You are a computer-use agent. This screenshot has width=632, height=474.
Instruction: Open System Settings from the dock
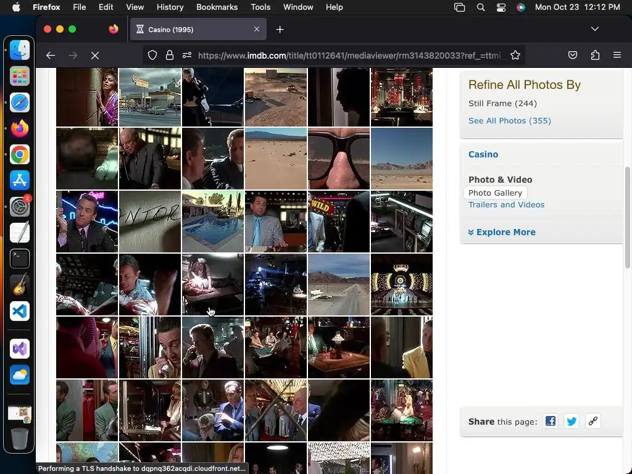(x=20, y=207)
